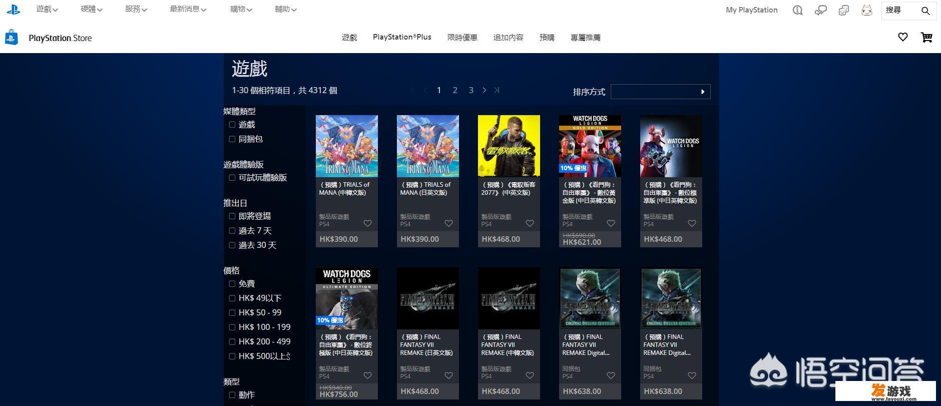Click the PlayStation Store title link
This screenshot has width=941, height=406.
tap(61, 38)
